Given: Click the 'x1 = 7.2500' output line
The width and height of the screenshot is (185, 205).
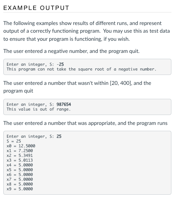Looking at the screenshot, I should click(20, 151).
